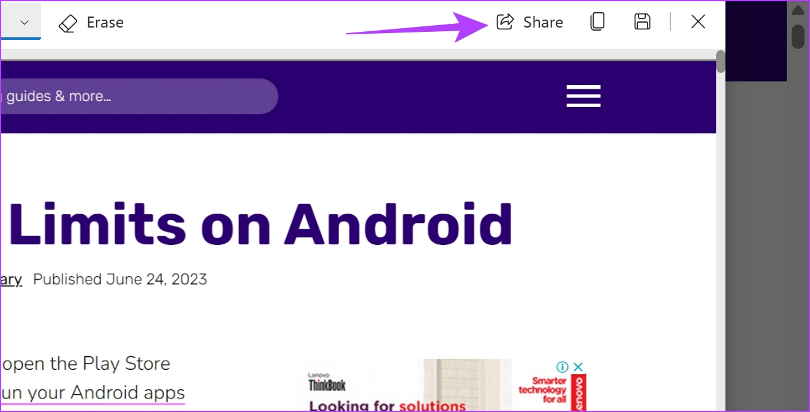Open the Share option in the toolbar

click(x=530, y=23)
